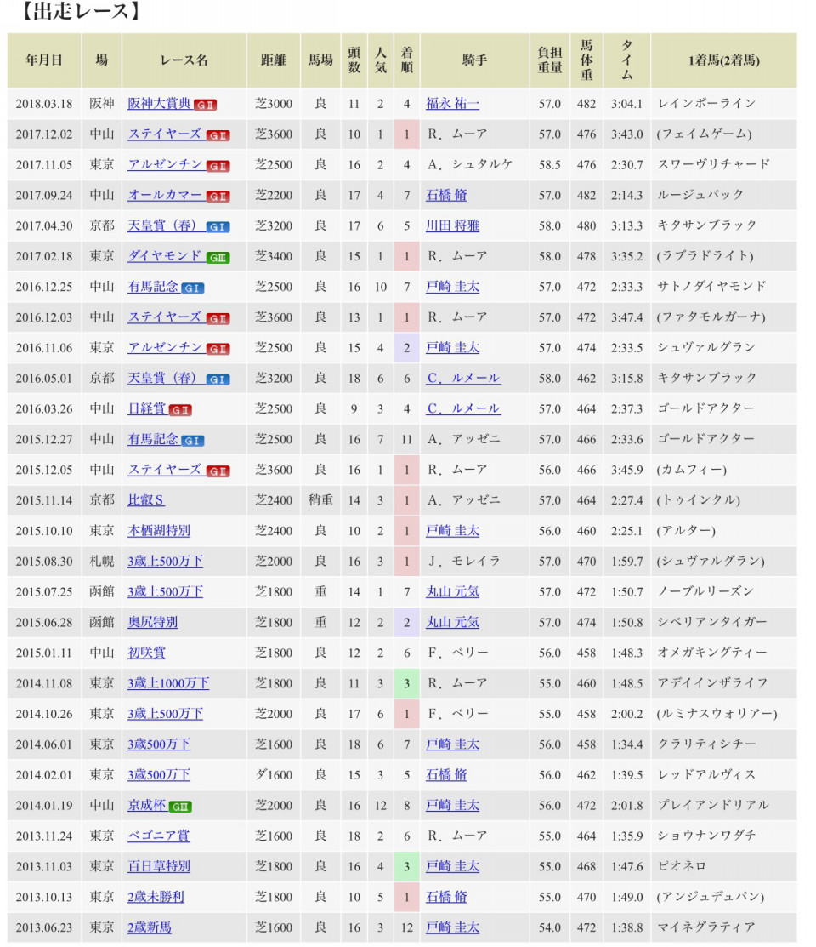Open the オールカマー race link

pos(166,195)
